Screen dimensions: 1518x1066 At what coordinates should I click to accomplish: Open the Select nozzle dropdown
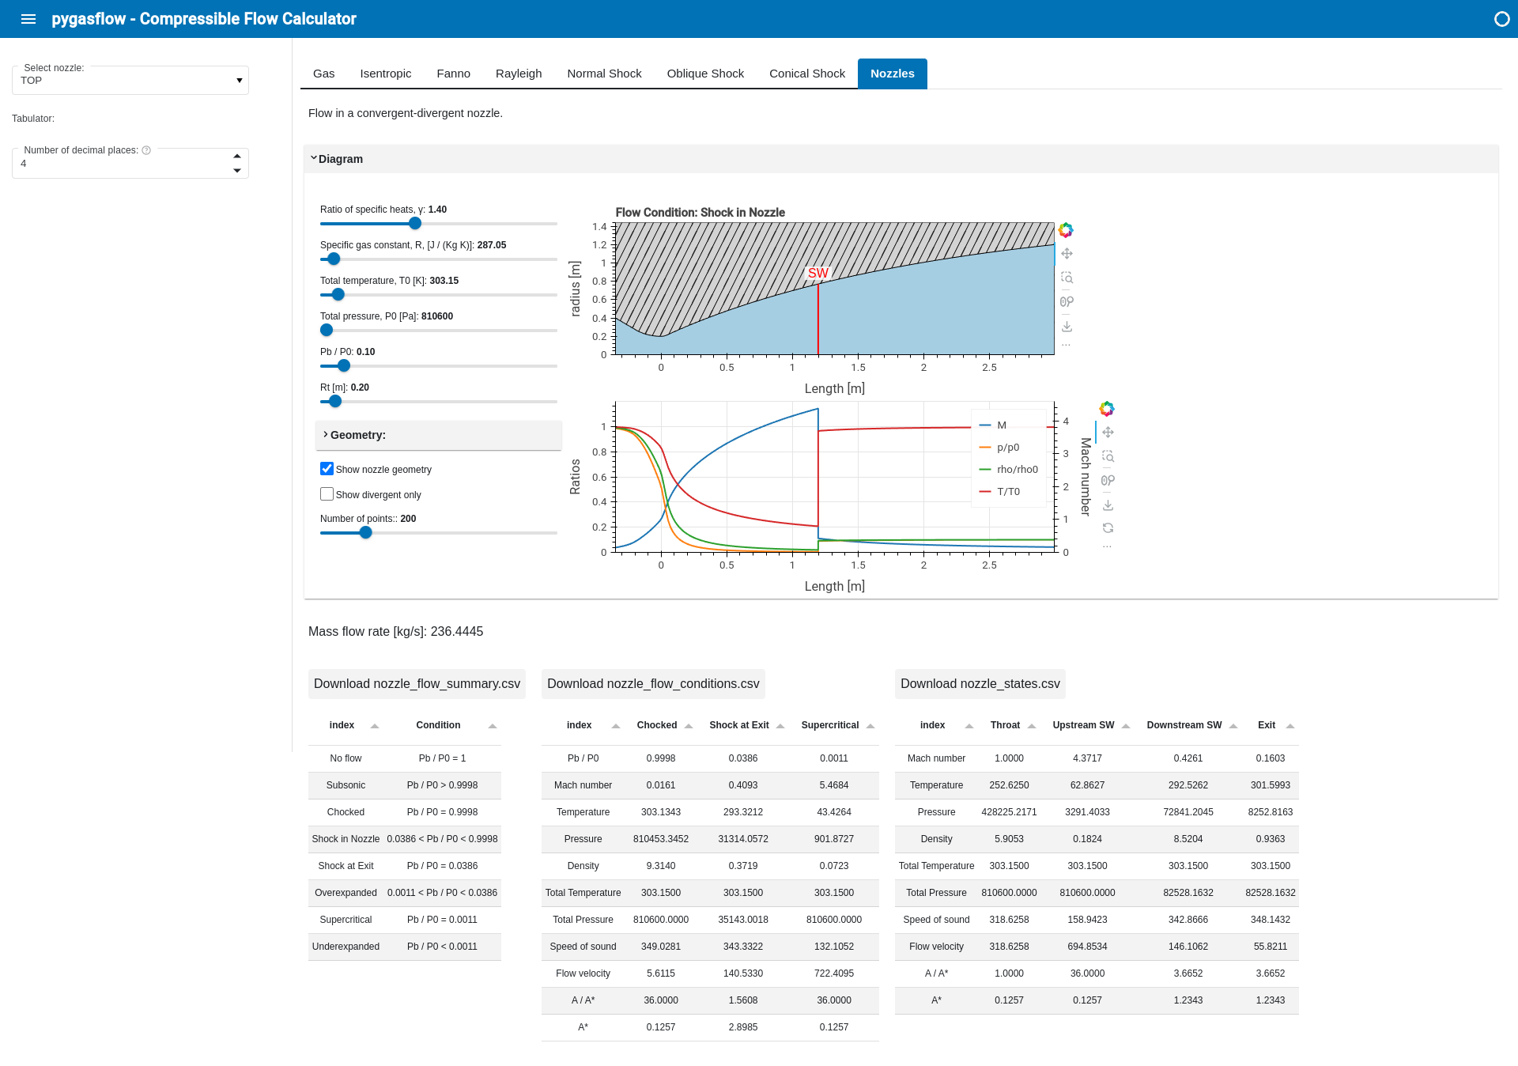(x=130, y=81)
